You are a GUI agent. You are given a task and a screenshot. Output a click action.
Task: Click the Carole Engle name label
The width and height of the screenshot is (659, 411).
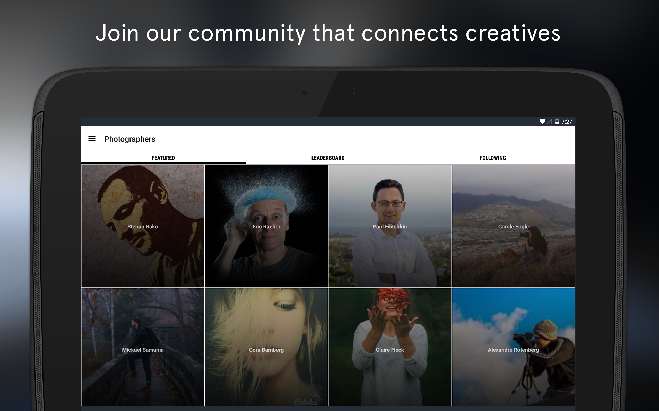click(x=513, y=226)
